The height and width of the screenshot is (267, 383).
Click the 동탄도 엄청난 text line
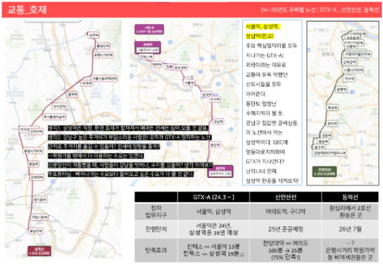261,104
